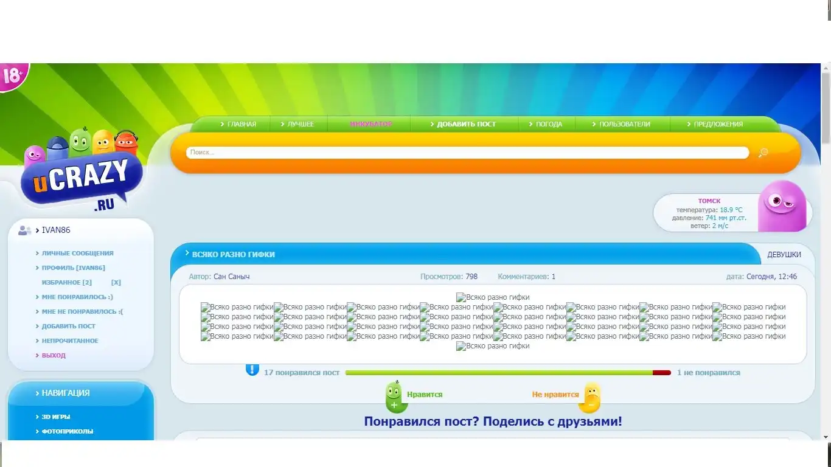Click the blue info icon near likes
Image resolution: width=831 pixels, height=467 pixels.
(x=252, y=369)
